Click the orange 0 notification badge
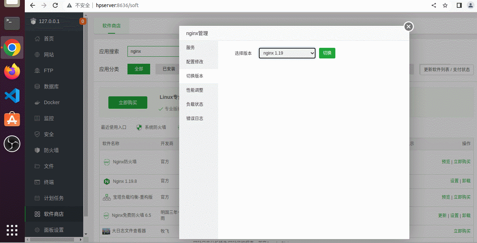This screenshot has height=243, width=477. [x=83, y=21]
